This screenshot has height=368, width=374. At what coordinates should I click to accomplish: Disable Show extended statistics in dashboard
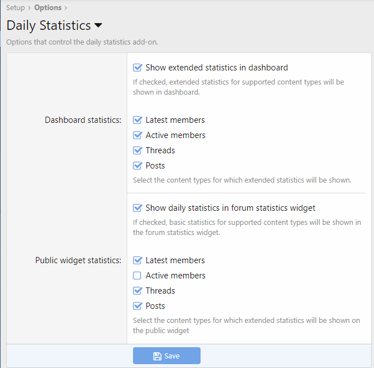coord(137,68)
